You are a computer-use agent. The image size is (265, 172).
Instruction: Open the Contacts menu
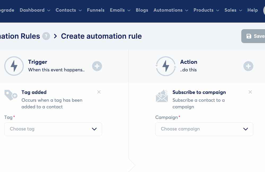click(66, 10)
